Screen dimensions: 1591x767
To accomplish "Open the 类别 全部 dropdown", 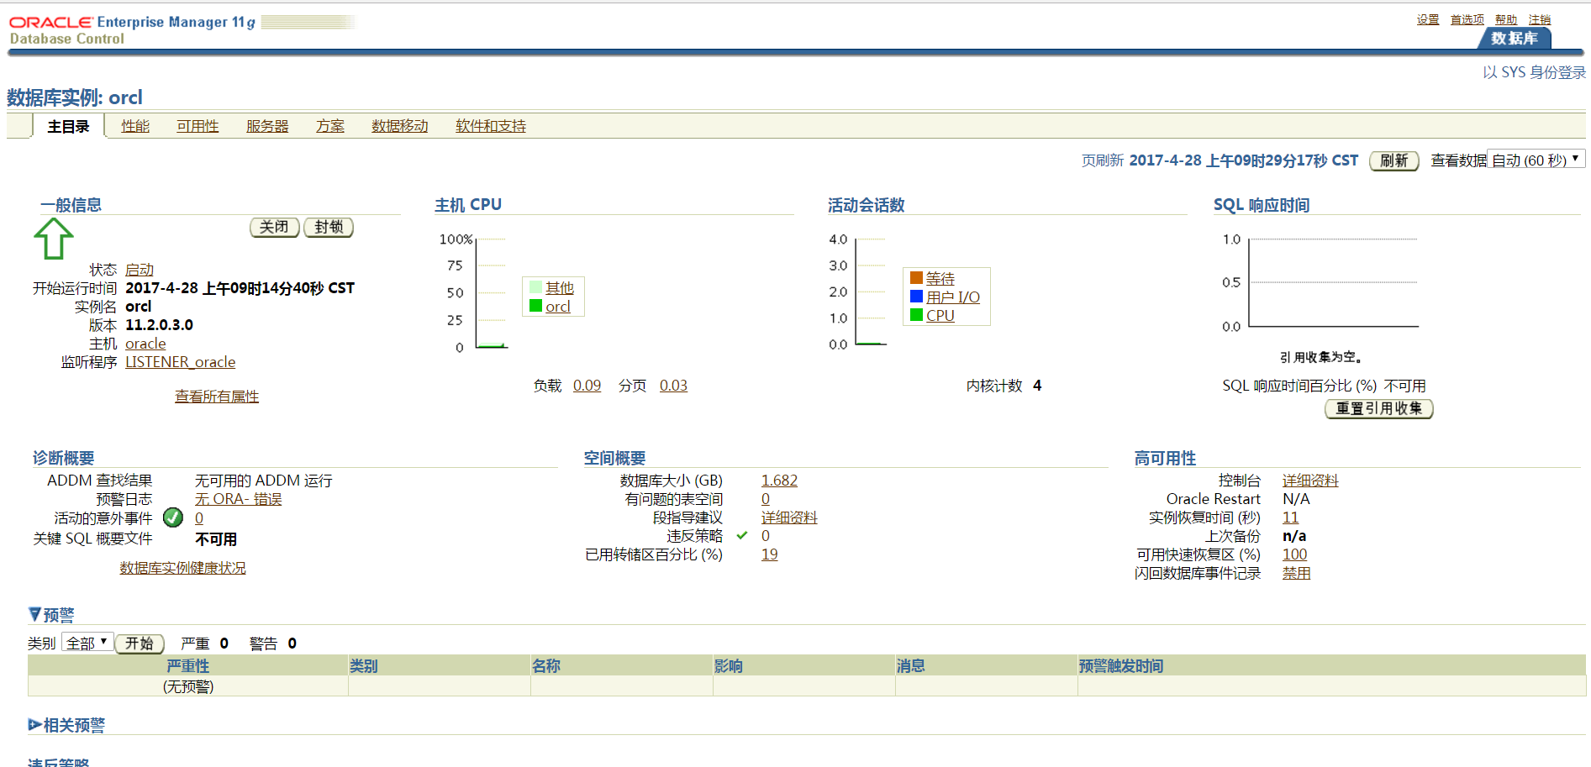I will point(87,643).
